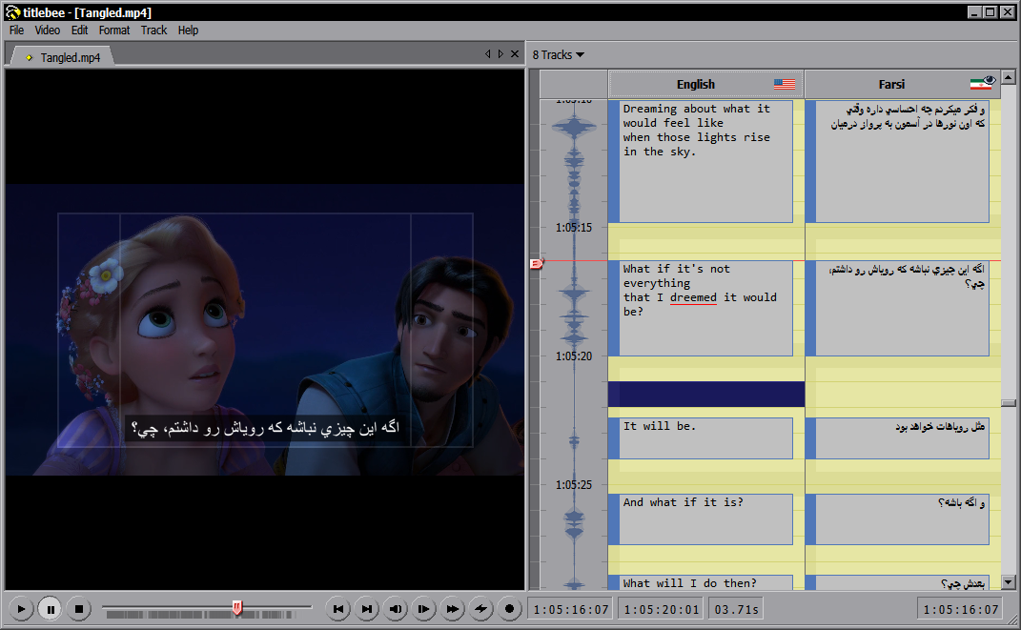The height and width of the screenshot is (630, 1021).
Task: Select Farsi subtitle next to 'What if it's not'
Action: 897,309
